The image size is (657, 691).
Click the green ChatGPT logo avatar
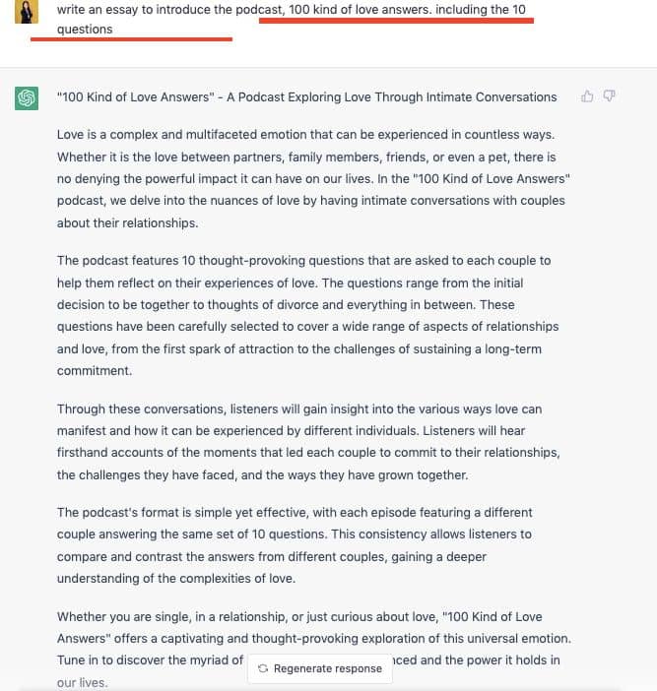pos(27,98)
